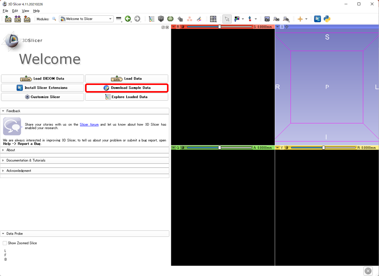Open the Python console icon

click(327, 19)
